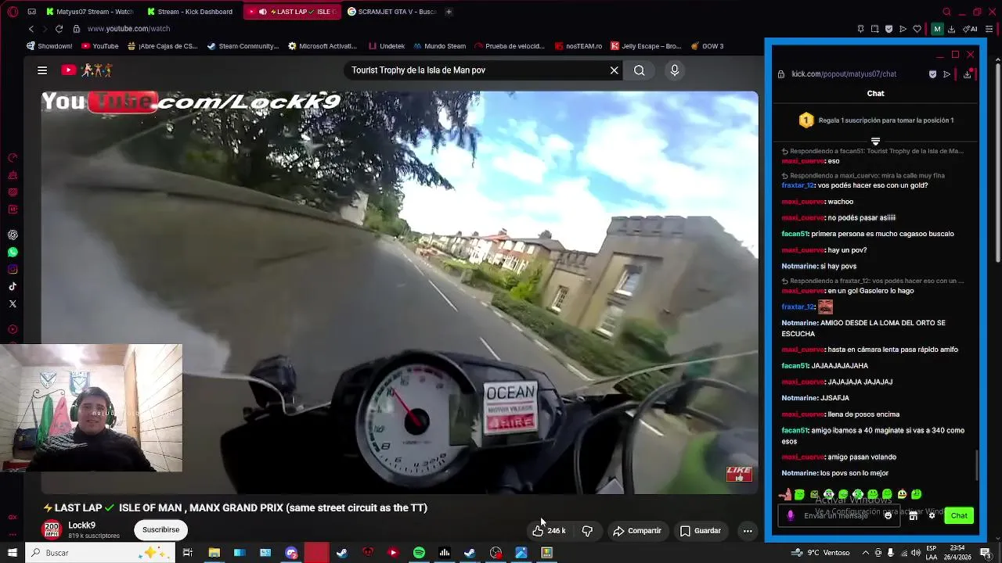Open the YouTube guide hamburger menu
This screenshot has width=1002, height=563.
point(42,70)
